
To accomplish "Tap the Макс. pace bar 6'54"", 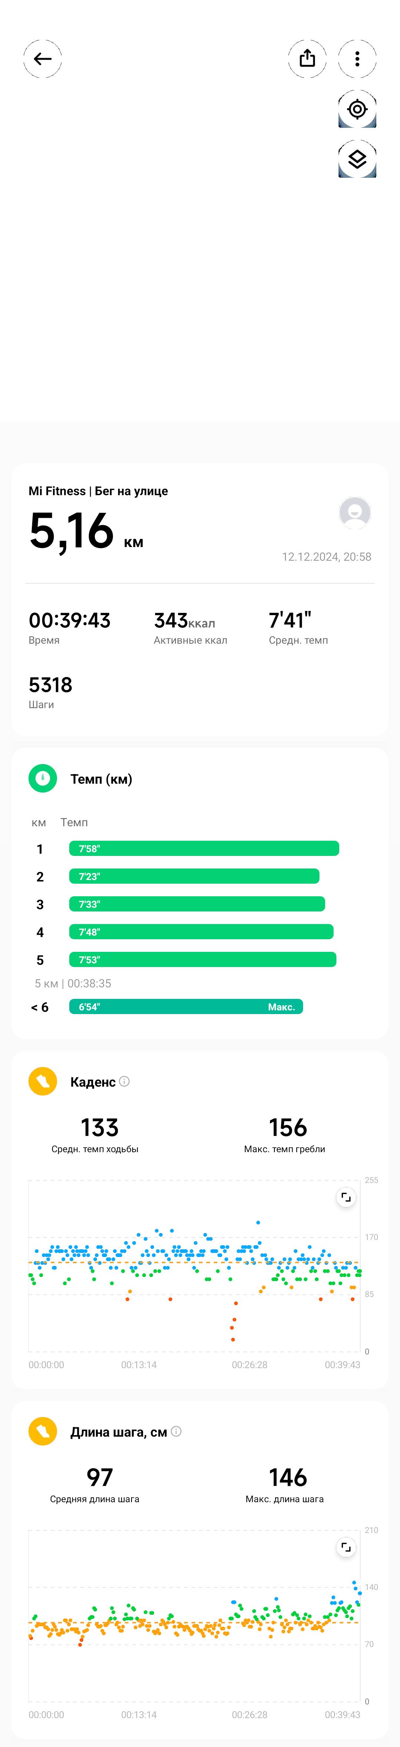I will tap(186, 1006).
